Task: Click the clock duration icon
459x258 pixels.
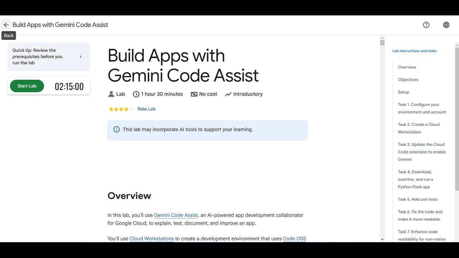Action: (x=136, y=94)
